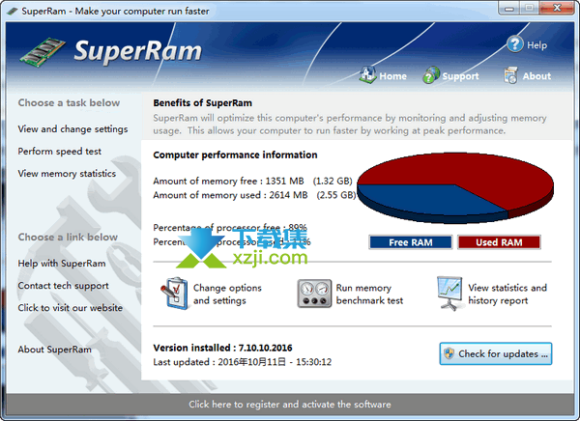Click the benchmark gauges icon
The height and width of the screenshot is (421, 580).
314,294
